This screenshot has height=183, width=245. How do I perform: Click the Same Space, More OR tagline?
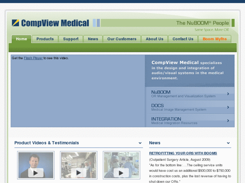coord(212,30)
